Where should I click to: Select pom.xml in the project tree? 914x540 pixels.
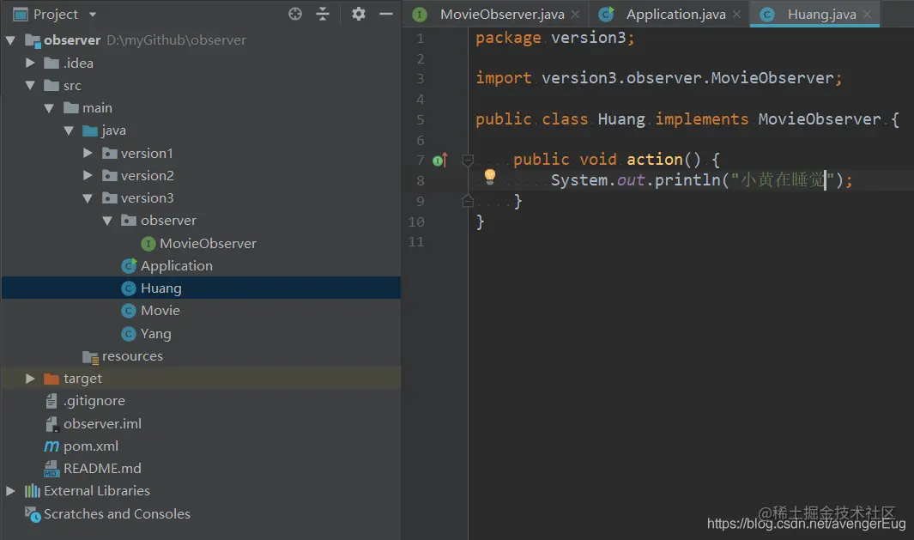(x=91, y=446)
